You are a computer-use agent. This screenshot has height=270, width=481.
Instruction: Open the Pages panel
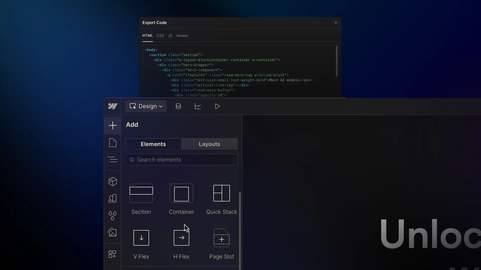[x=112, y=143]
